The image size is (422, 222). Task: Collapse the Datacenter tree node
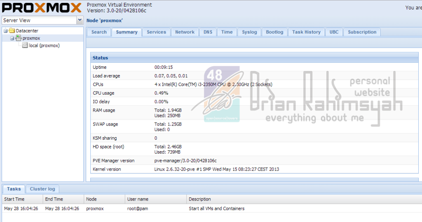[x=5, y=31]
